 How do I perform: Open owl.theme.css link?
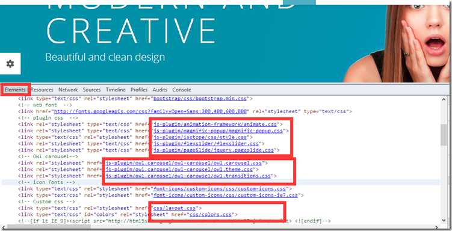coord(179,170)
